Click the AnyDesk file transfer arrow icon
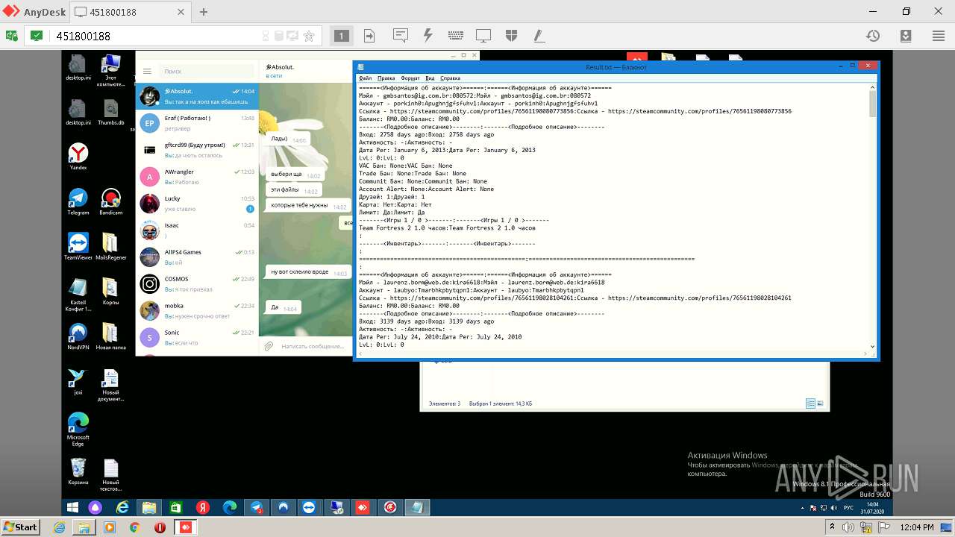Image resolution: width=955 pixels, height=537 pixels. tap(369, 36)
